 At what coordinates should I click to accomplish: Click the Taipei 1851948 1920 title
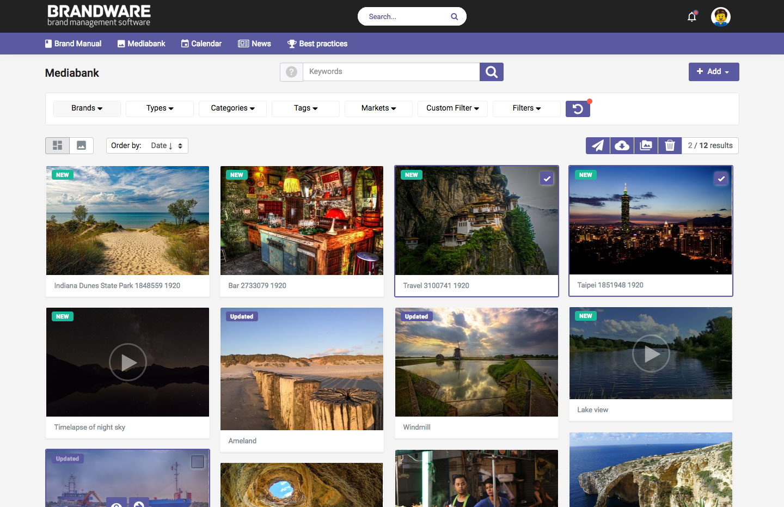click(610, 285)
